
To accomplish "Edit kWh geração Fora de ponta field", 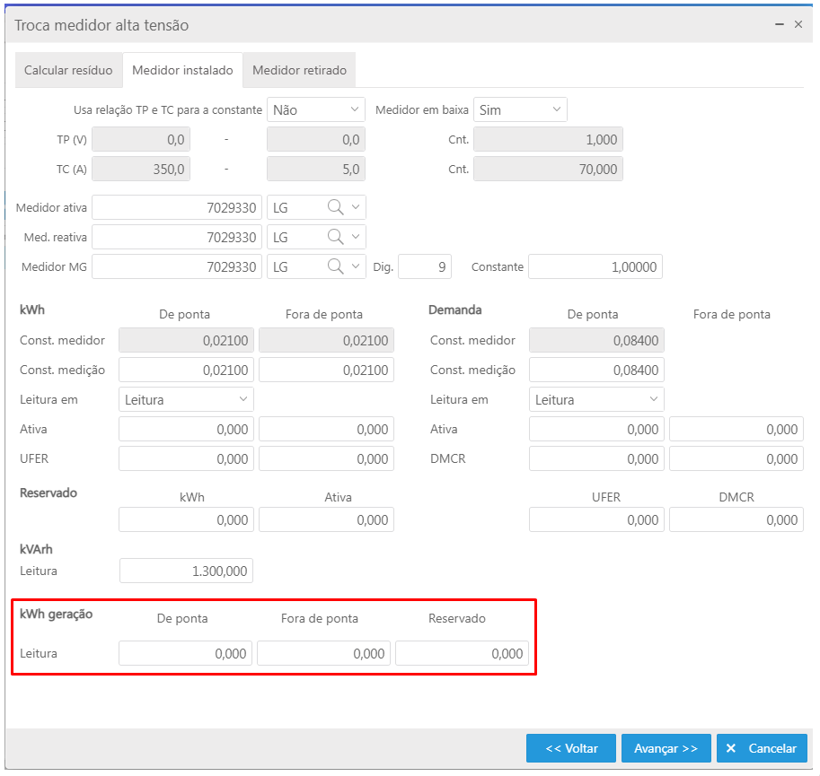I will click(x=323, y=653).
